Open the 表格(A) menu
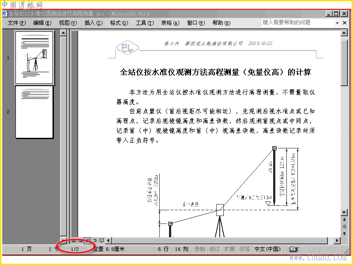The image size is (353, 265). 170,23
